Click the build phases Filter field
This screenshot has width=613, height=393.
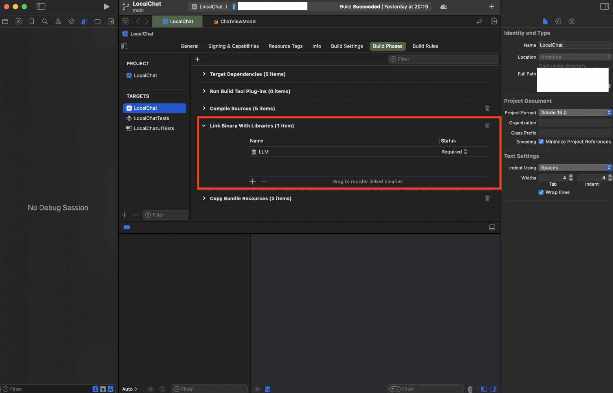pos(444,59)
